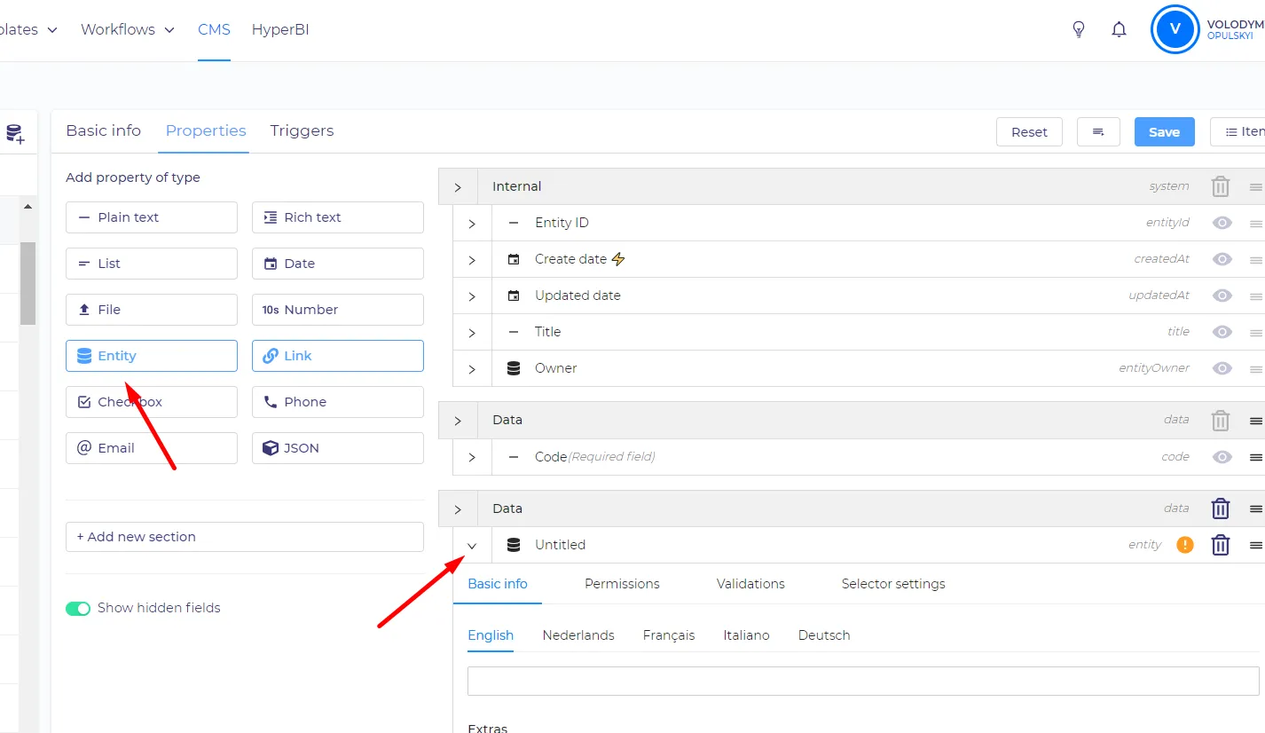Add an Entity type property

[x=152, y=356]
